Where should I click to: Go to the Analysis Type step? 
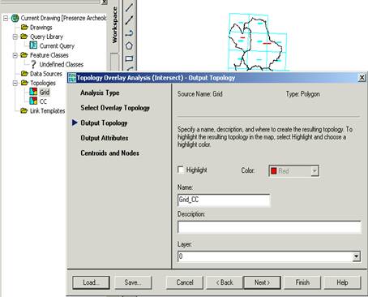click(x=100, y=93)
